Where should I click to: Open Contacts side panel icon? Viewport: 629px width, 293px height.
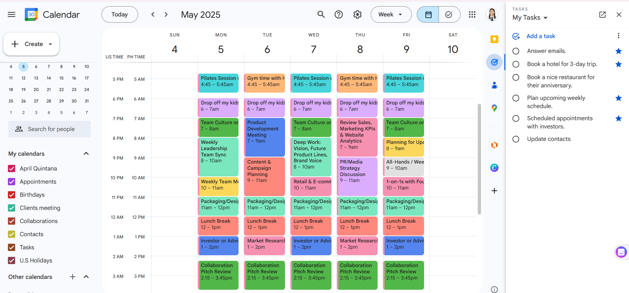[x=494, y=85]
